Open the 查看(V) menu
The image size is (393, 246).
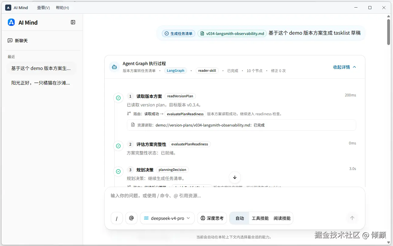pyautogui.click(x=43, y=8)
